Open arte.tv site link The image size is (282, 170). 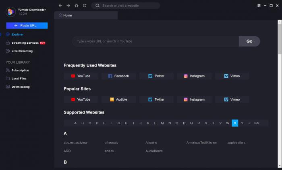coord(109,151)
